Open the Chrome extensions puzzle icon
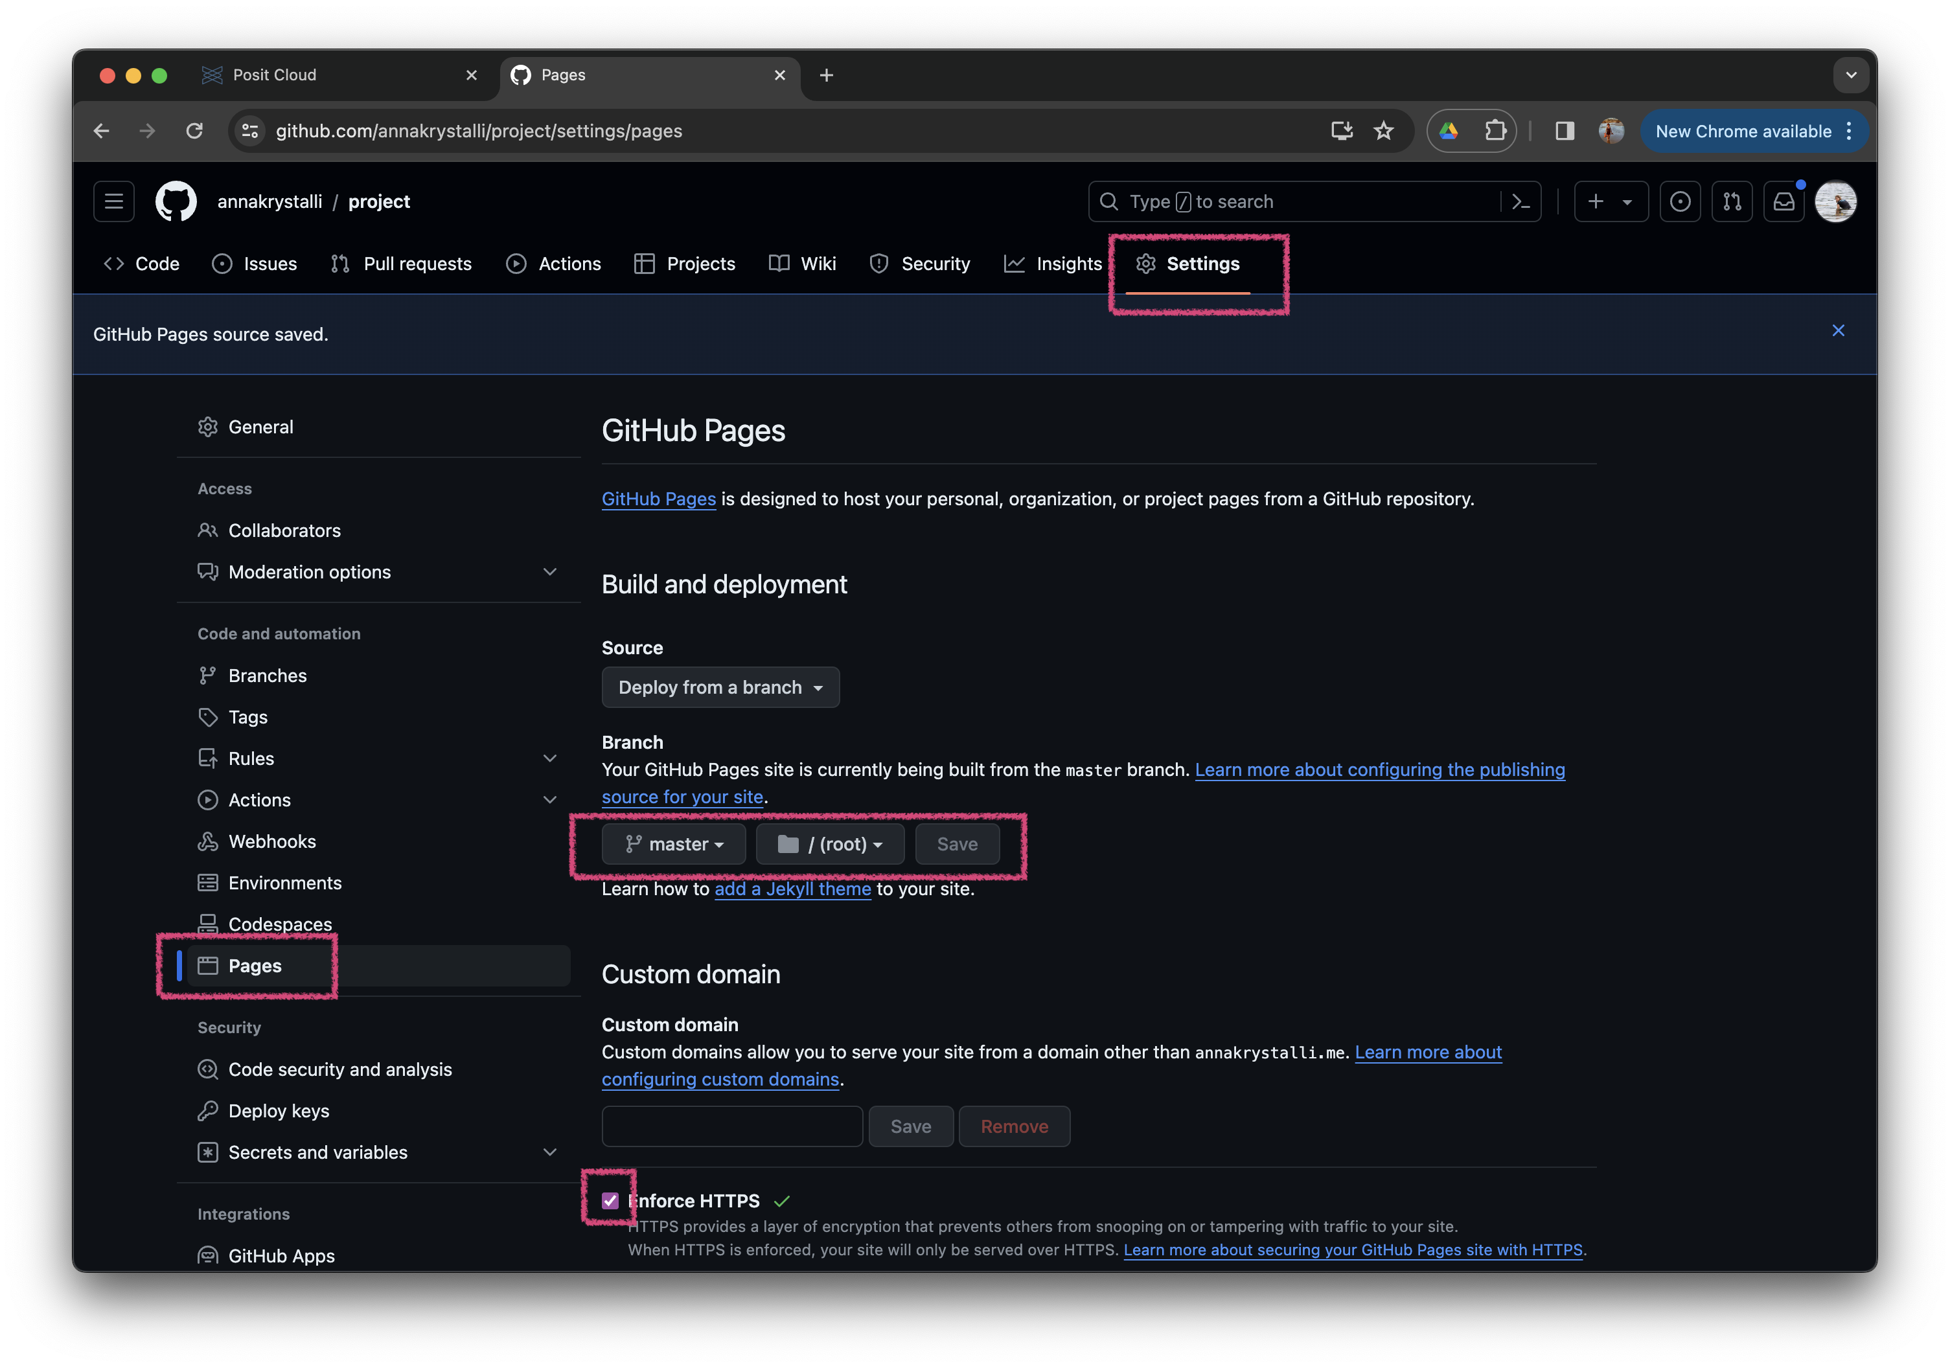The image size is (1950, 1368). 1495,131
